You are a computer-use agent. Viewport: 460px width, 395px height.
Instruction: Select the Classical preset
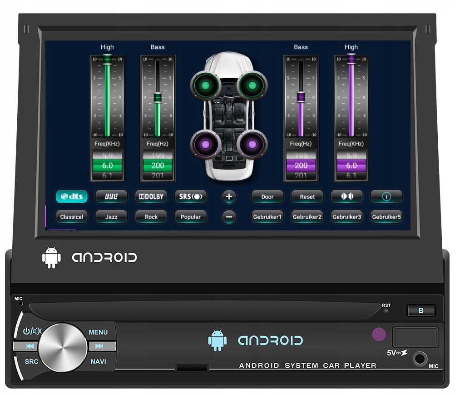click(72, 217)
